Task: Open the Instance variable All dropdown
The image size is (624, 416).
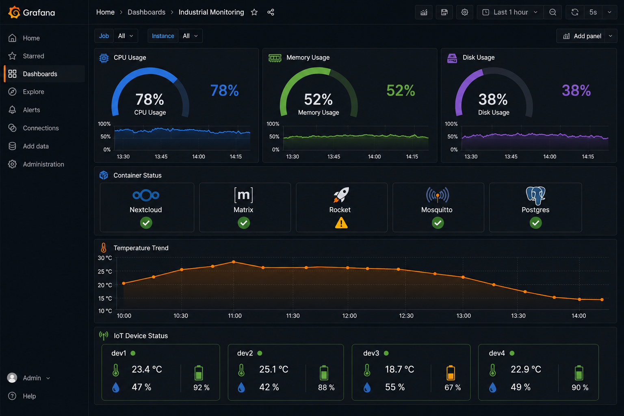Action: [190, 36]
